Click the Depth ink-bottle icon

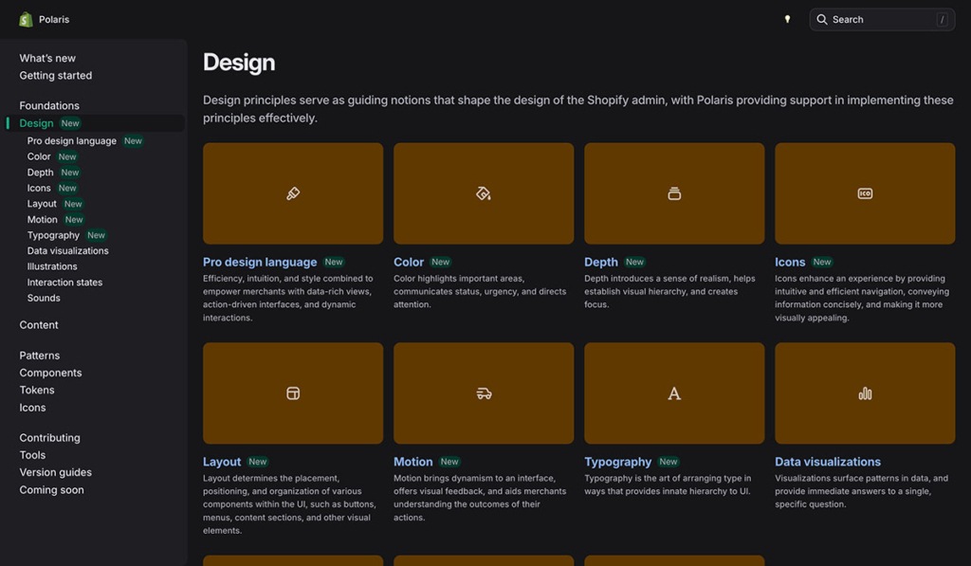coord(674,192)
